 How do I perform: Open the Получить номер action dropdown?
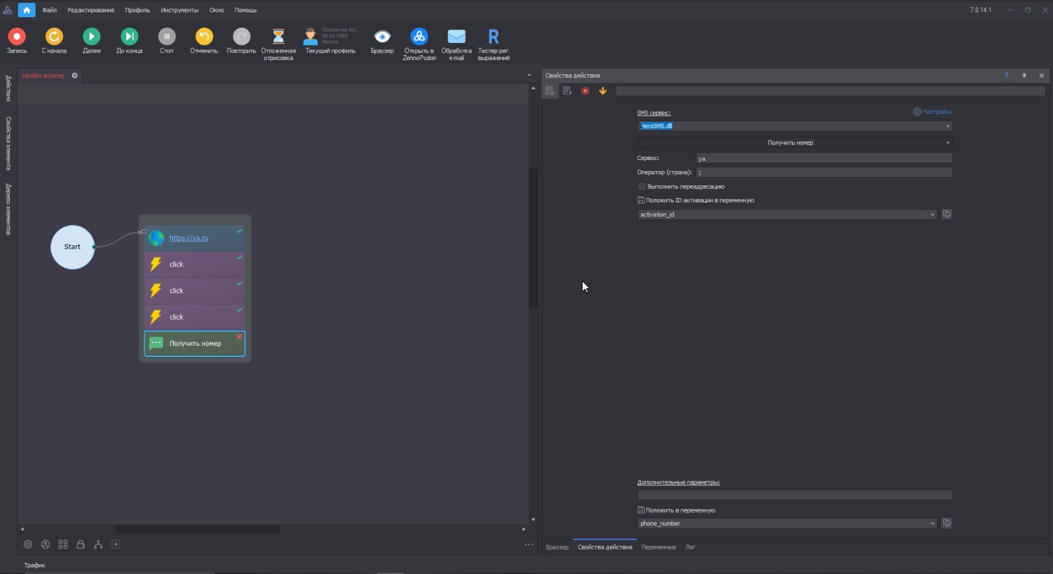tap(948, 143)
